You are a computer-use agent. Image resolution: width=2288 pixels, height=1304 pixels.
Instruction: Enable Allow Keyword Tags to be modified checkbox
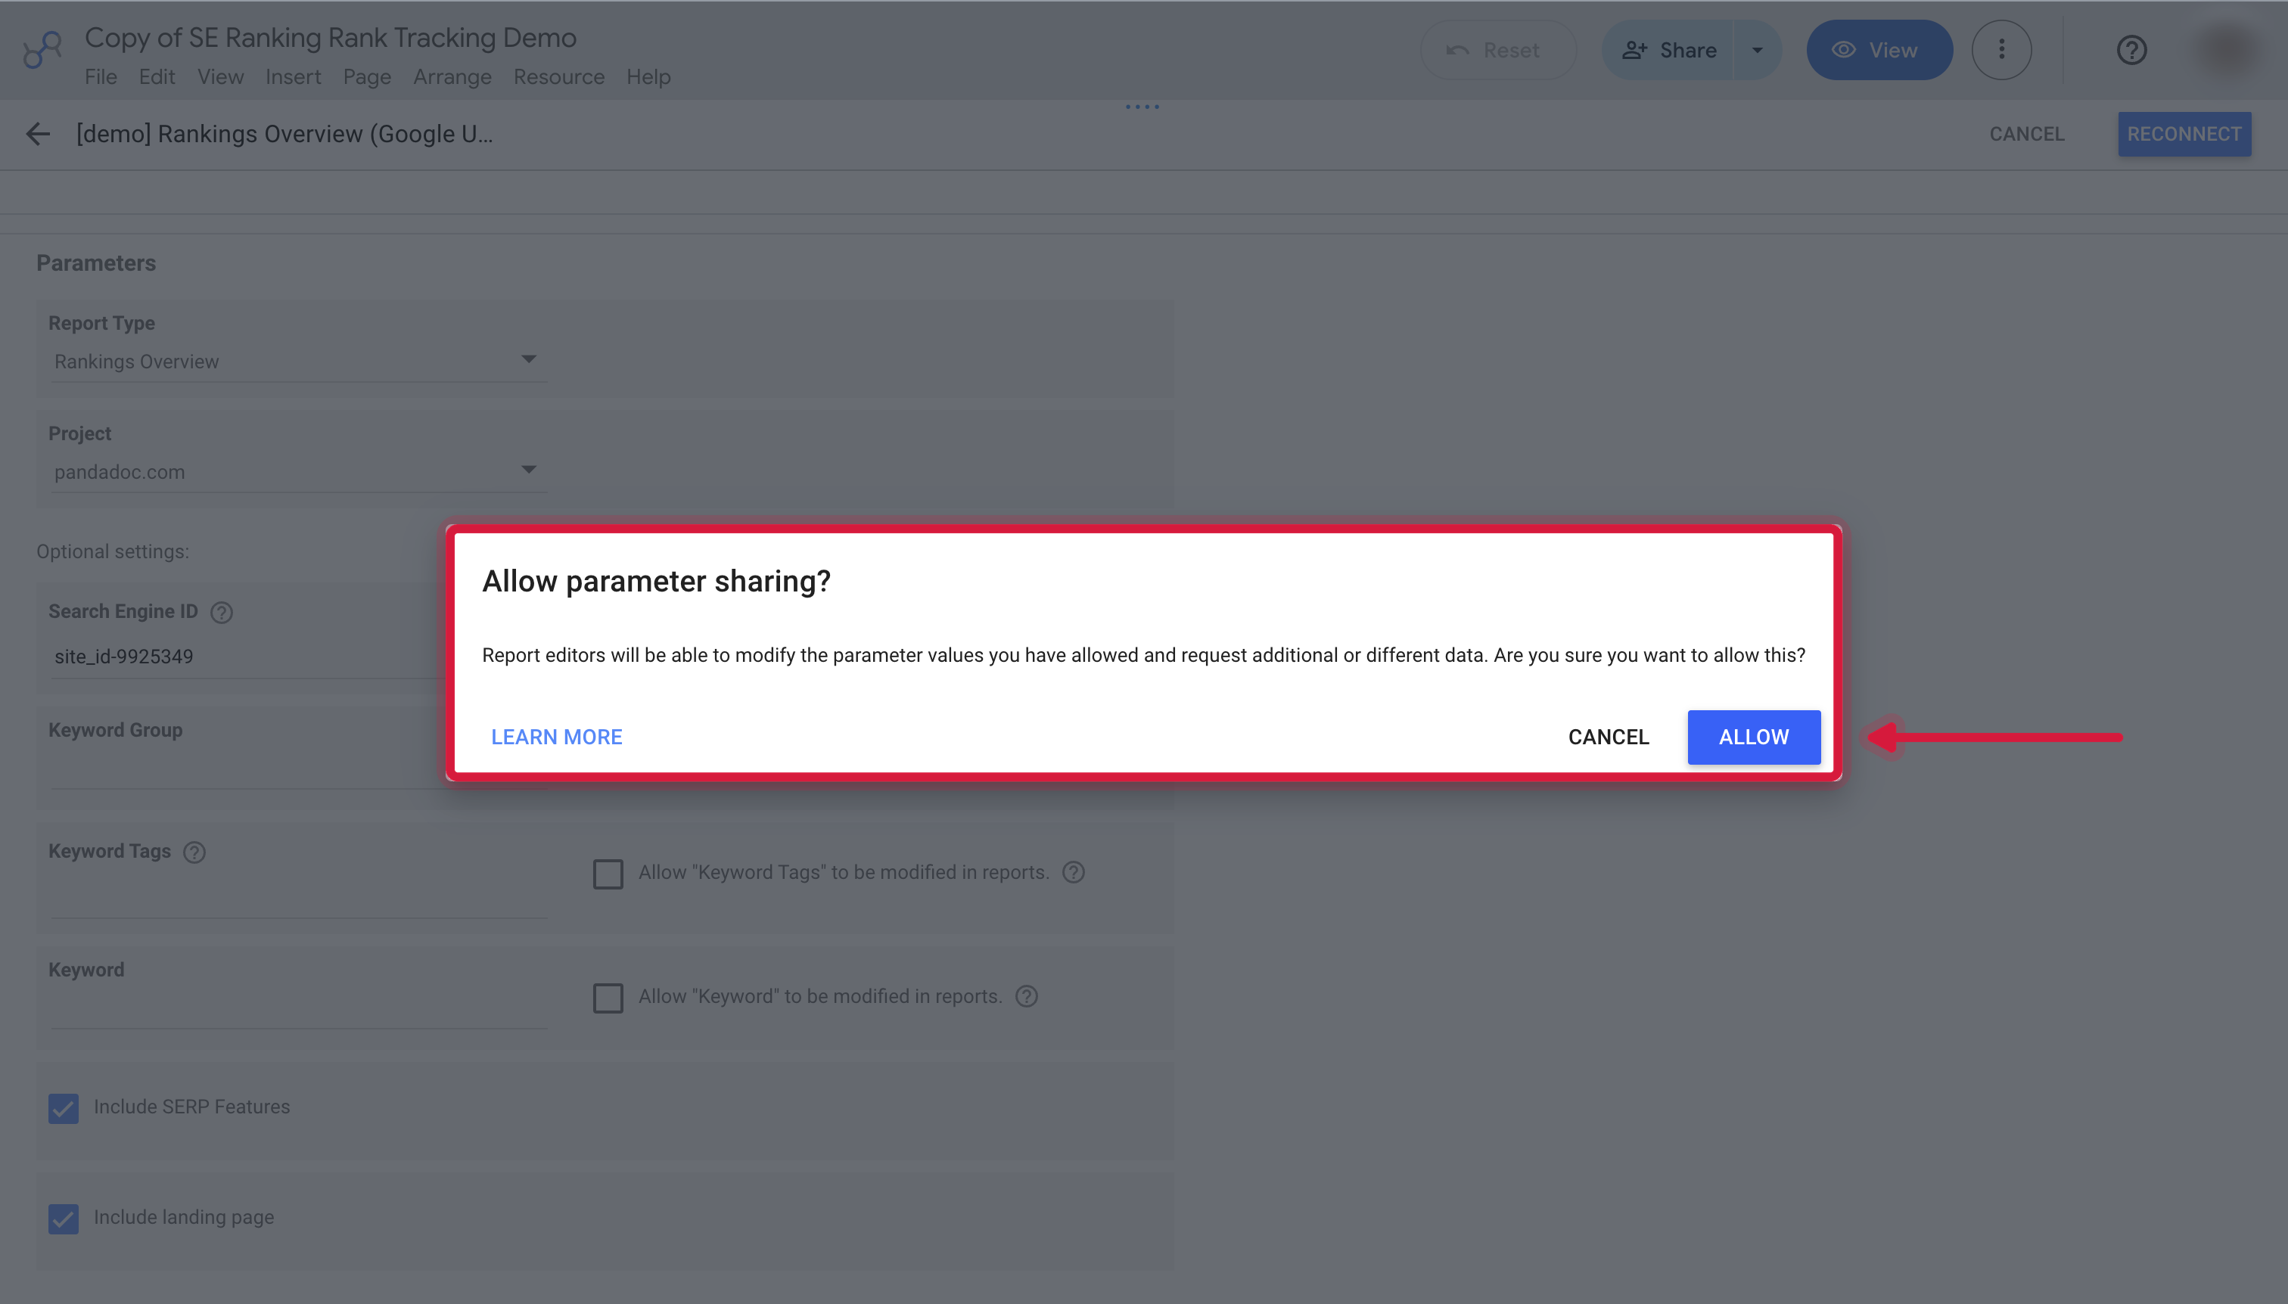(608, 874)
